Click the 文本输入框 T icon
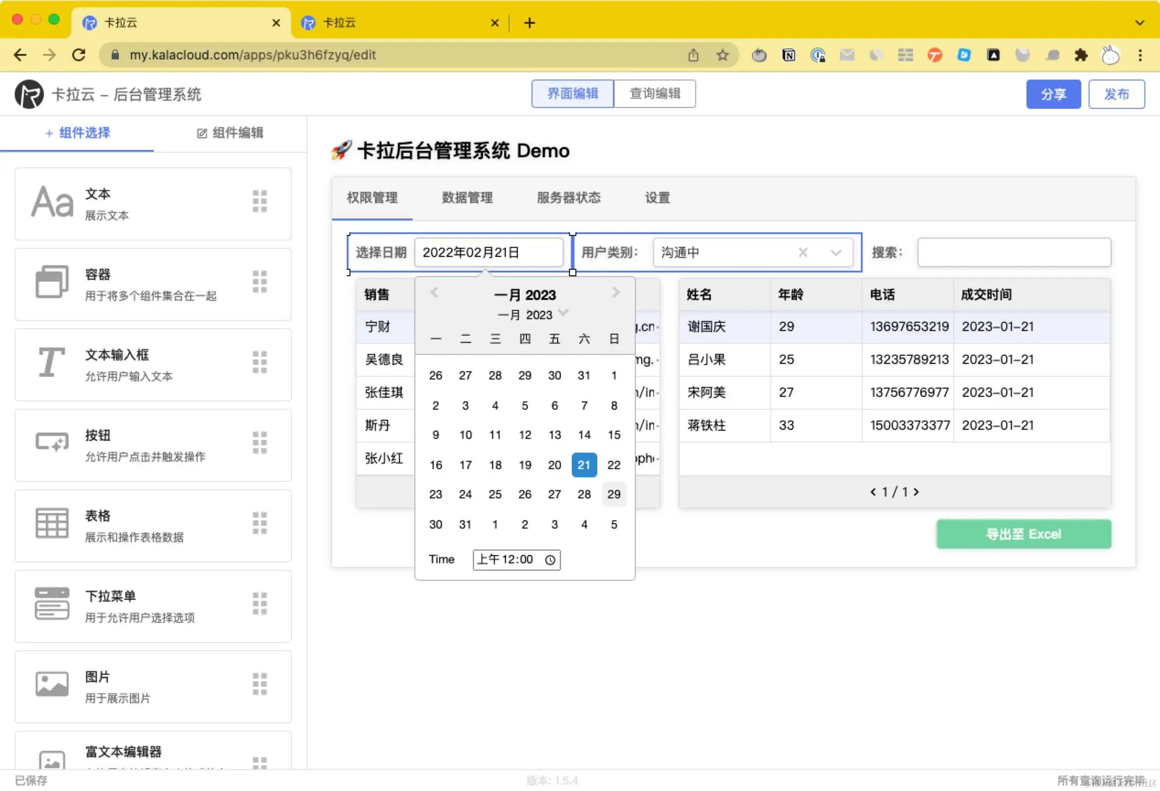Image resolution: width=1160 pixels, height=791 pixels. coord(52,362)
